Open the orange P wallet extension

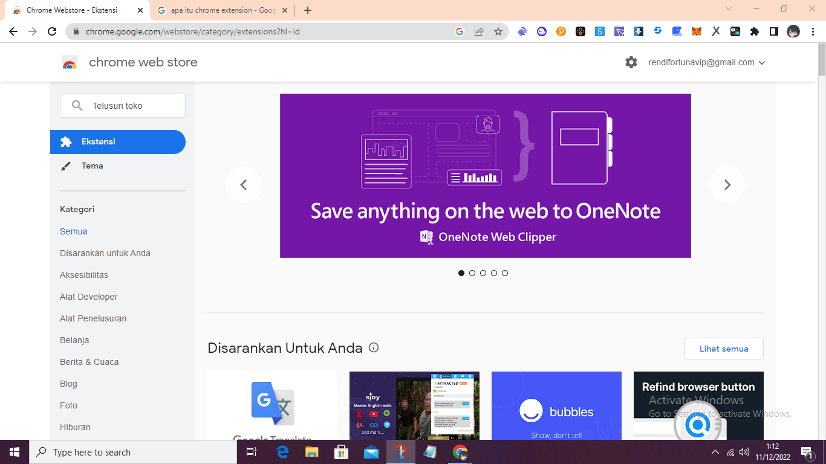[561, 31]
